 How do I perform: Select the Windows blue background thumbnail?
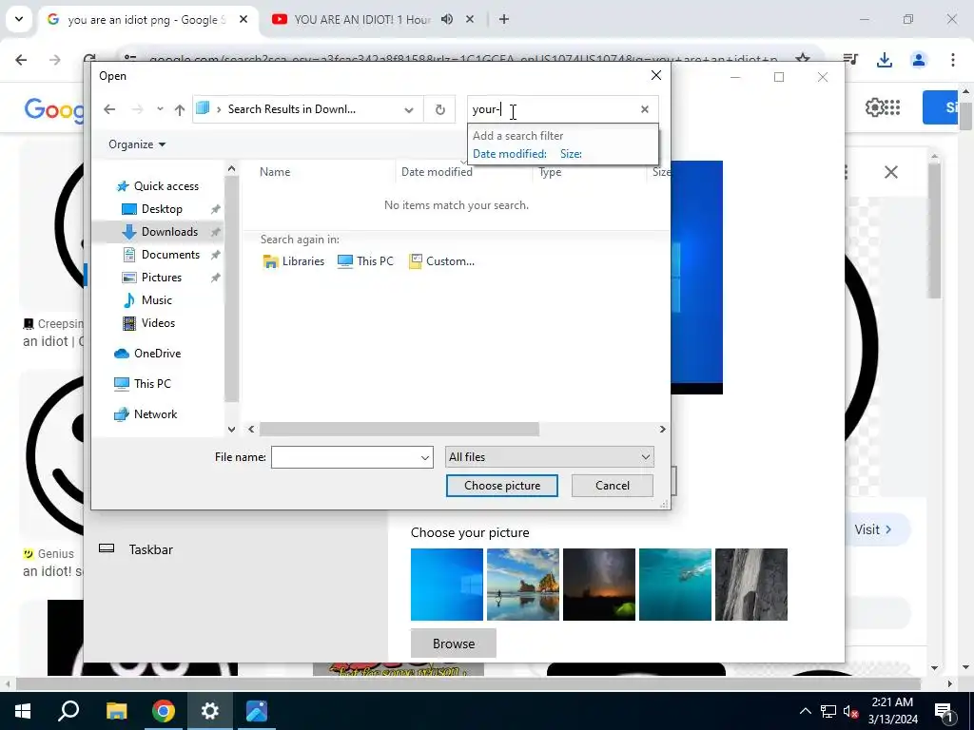447,585
